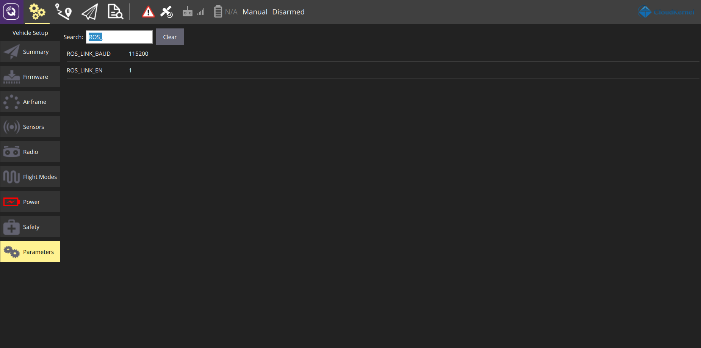Viewport: 701px width, 348px height.
Task: Switch to Fly view paper plane icon
Action: point(90,12)
